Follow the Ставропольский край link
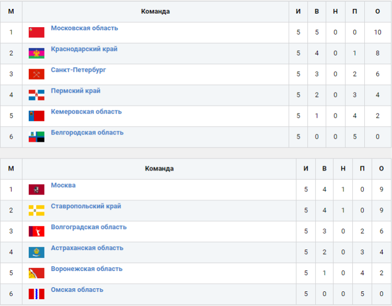The height and width of the screenshot is (306, 392). coord(86,207)
